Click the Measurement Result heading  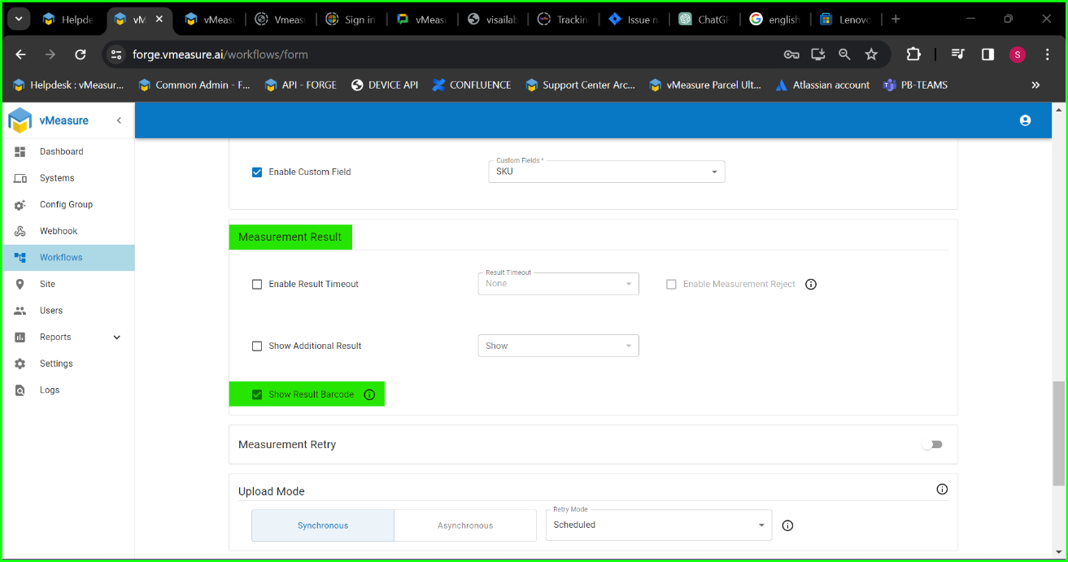[290, 237]
